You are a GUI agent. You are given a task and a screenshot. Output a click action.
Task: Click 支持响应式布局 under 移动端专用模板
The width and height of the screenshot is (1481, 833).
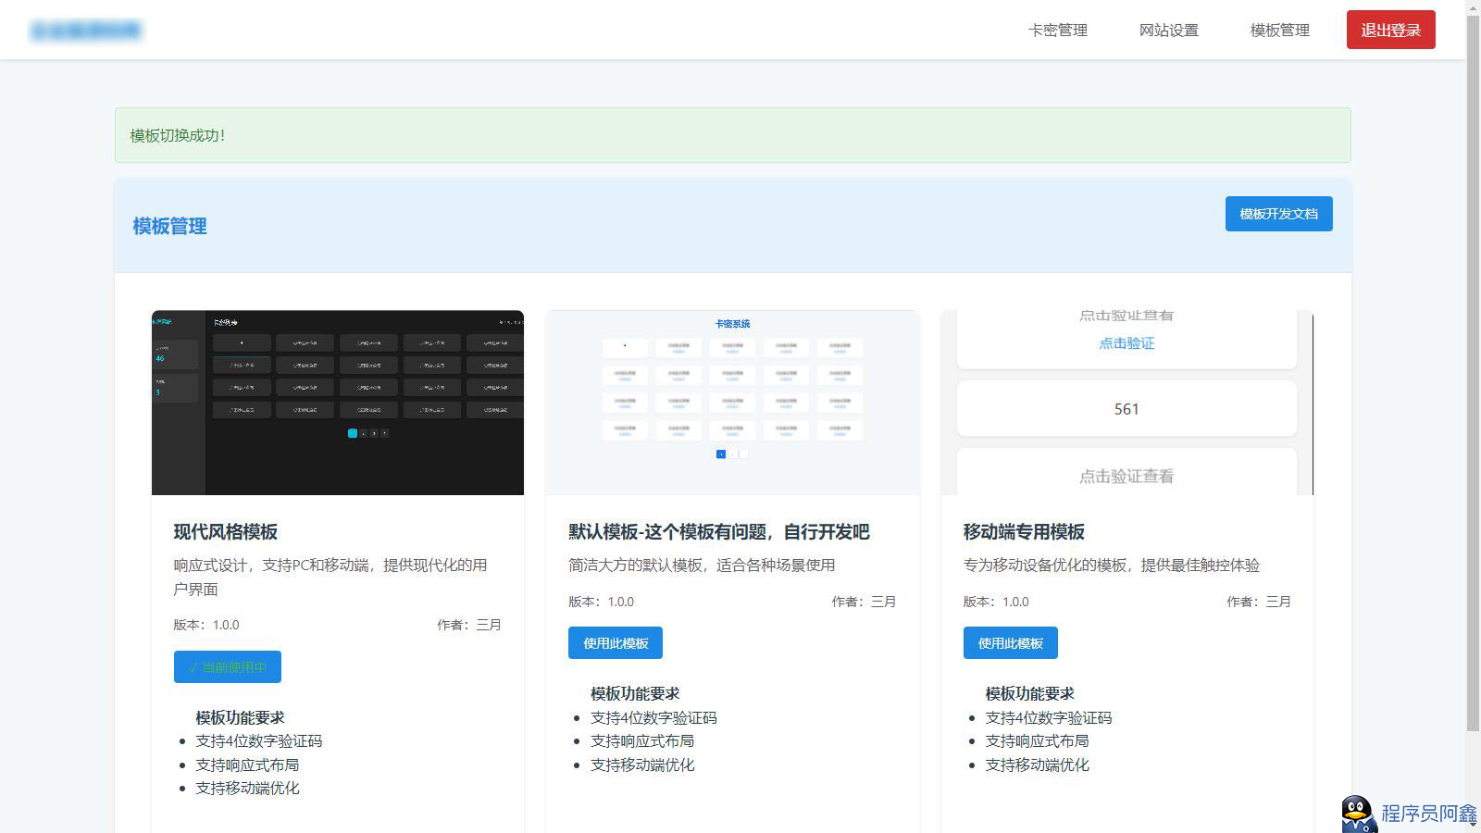click(x=1037, y=740)
